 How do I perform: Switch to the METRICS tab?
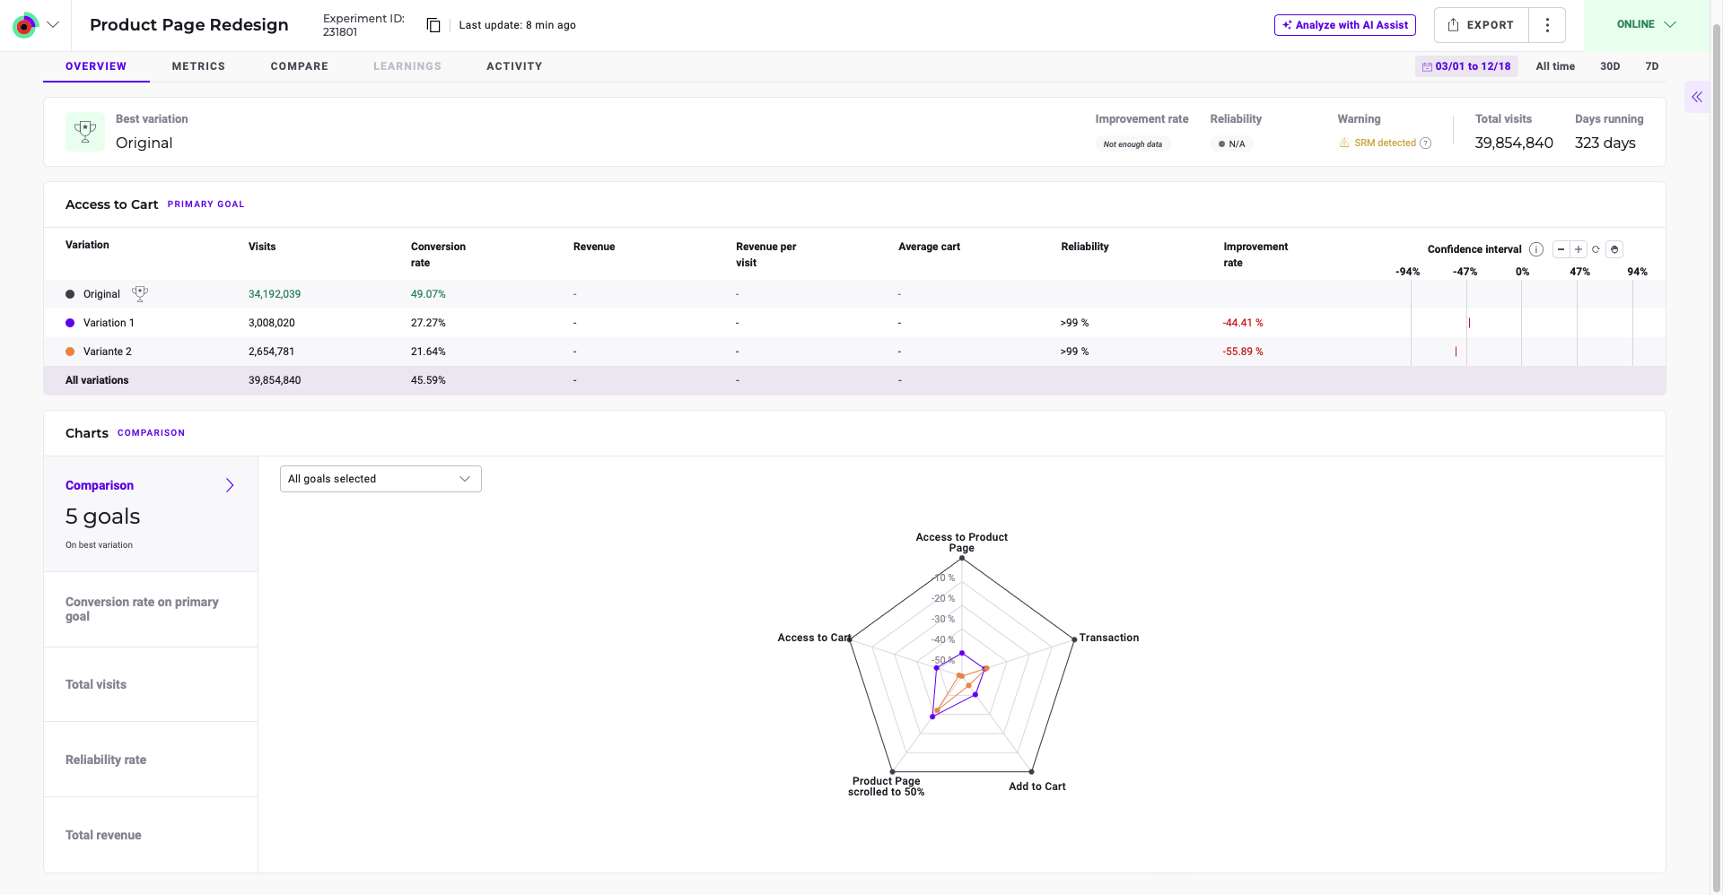click(x=198, y=66)
